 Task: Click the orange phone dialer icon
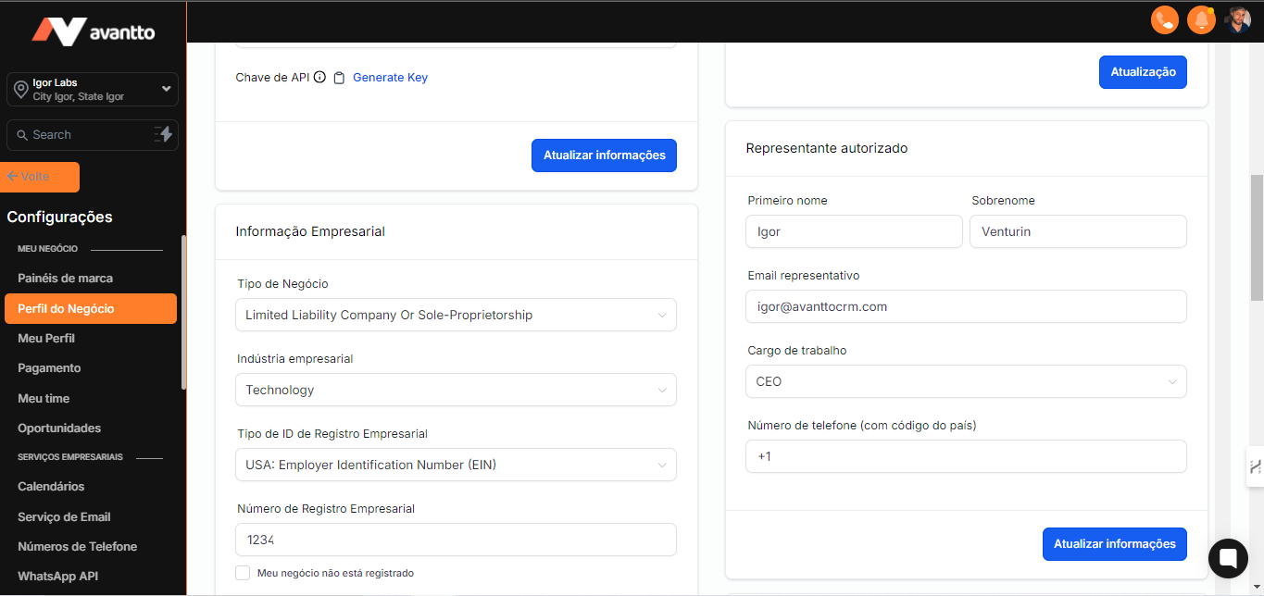pyautogui.click(x=1164, y=19)
